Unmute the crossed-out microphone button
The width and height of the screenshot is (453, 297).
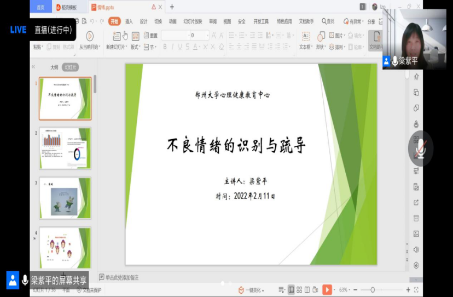click(x=420, y=148)
